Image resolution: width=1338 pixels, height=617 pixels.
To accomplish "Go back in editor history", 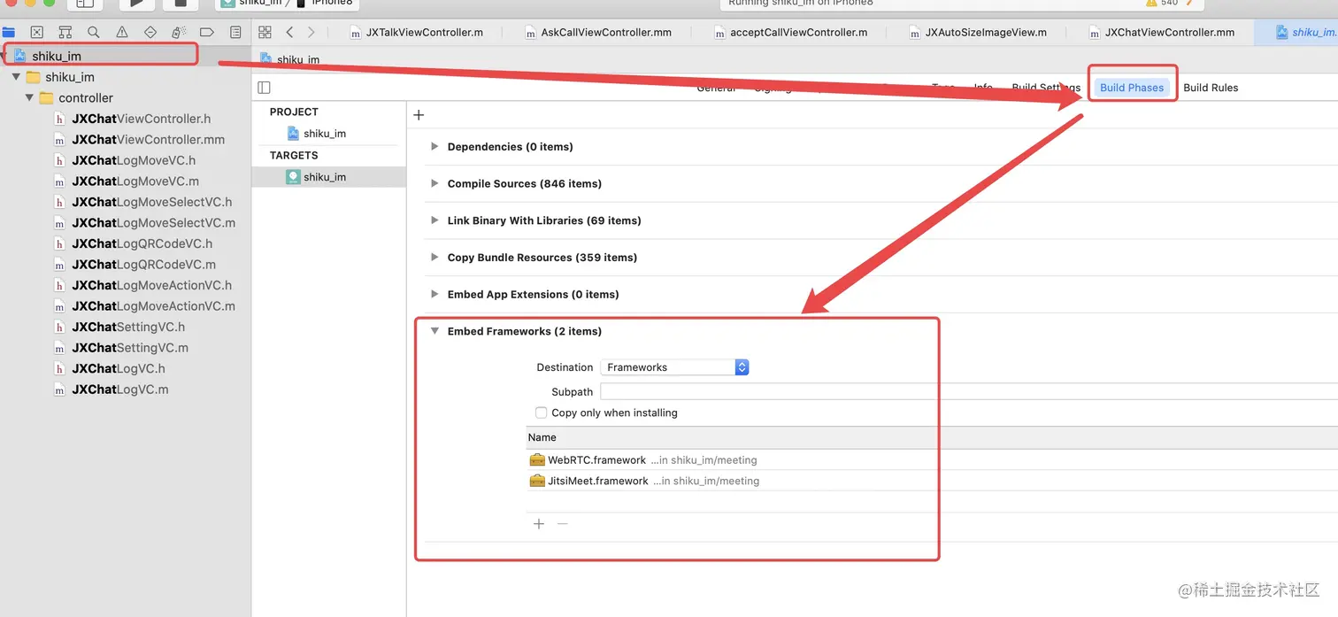I will (x=289, y=32).
